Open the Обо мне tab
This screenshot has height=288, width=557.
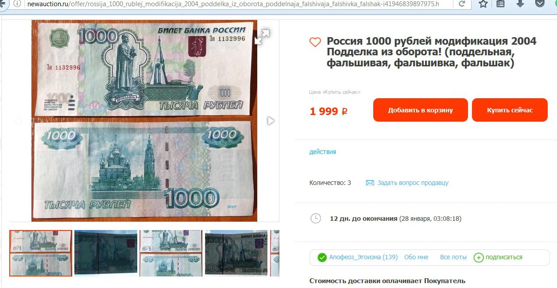[416, 257]
